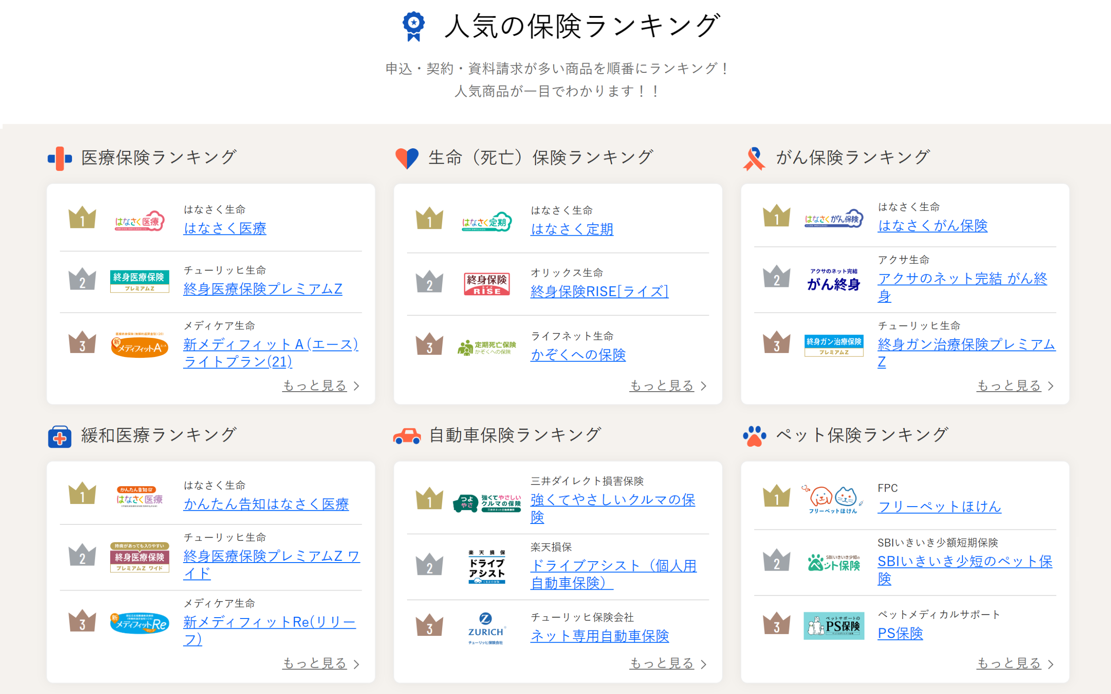Click the PS保険 logo image
Screen dimensions: 1111x694
point(833,626)
